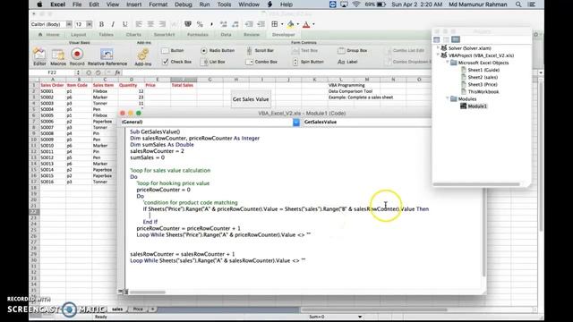The width and height of the screenshot is (573, 322).
Task: Insert a Scroll Bar form control
Action: click(260, 50)
